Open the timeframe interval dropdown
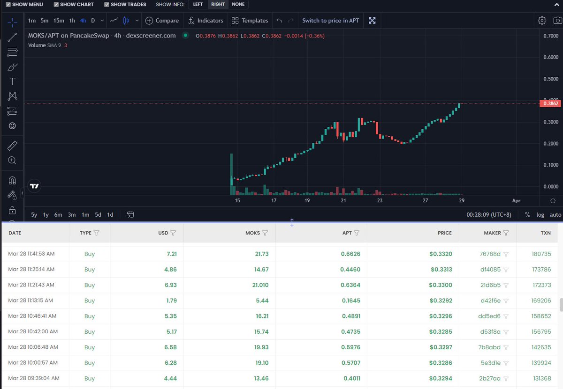563x389 pixels. point(102,21)
